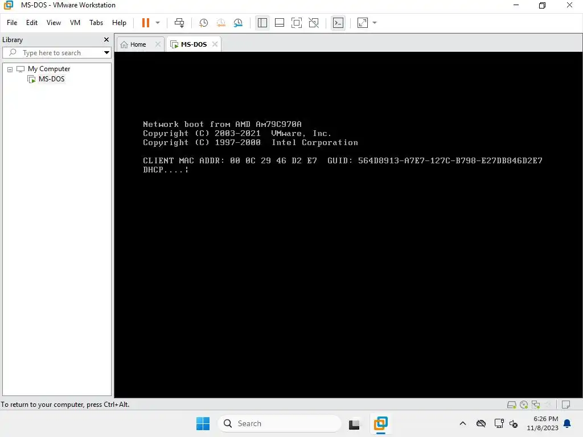Open the Edit menu

(32, 23)
